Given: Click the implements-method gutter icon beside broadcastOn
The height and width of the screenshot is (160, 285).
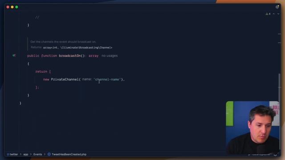Looking at the screenshot, I should pos(14,55).
